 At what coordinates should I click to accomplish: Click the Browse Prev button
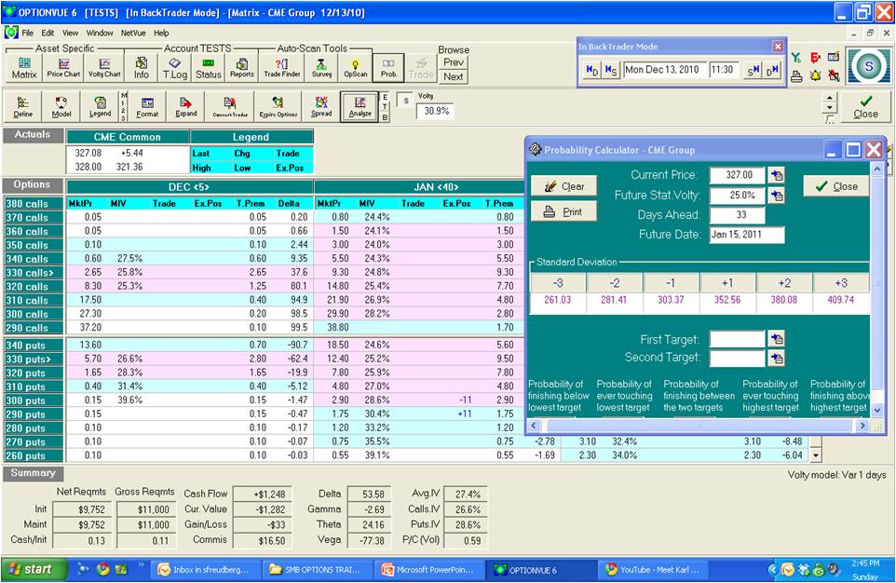(x=454, y=62)
